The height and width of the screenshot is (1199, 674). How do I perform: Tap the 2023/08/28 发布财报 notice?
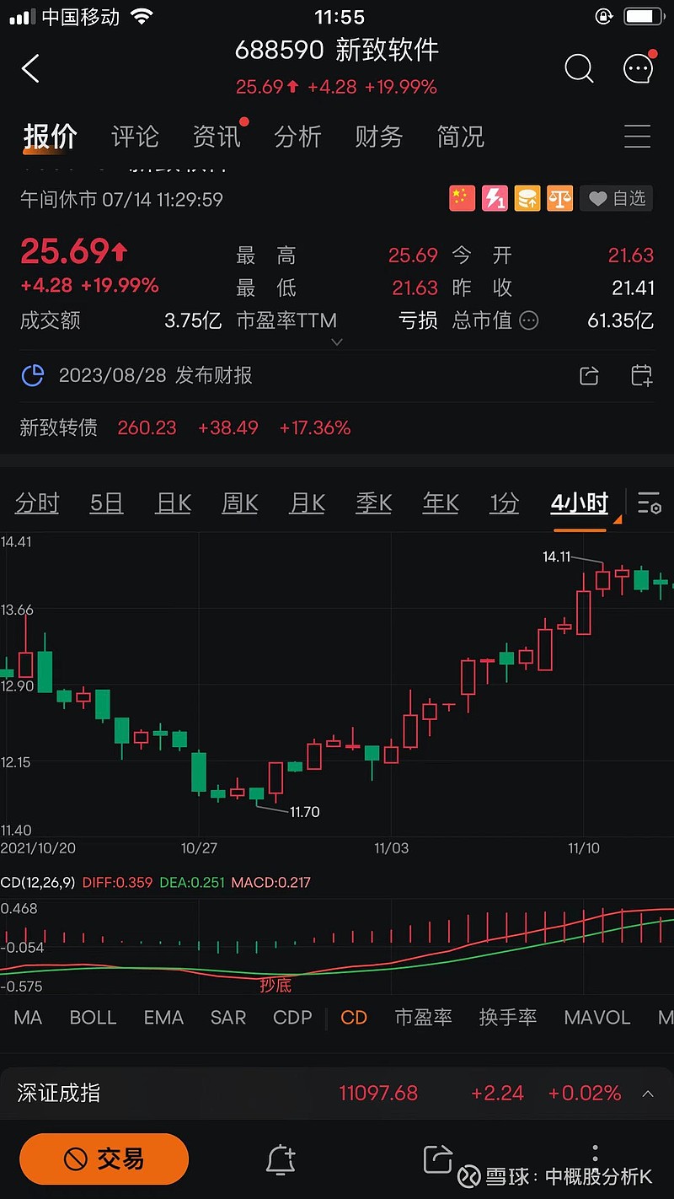click(x=156, y=375)
